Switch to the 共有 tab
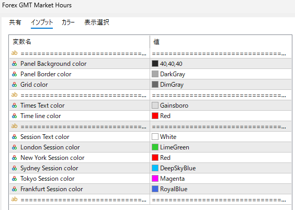Image resolution: width=295 pixels, height=210 pixels. coord(15,22)
